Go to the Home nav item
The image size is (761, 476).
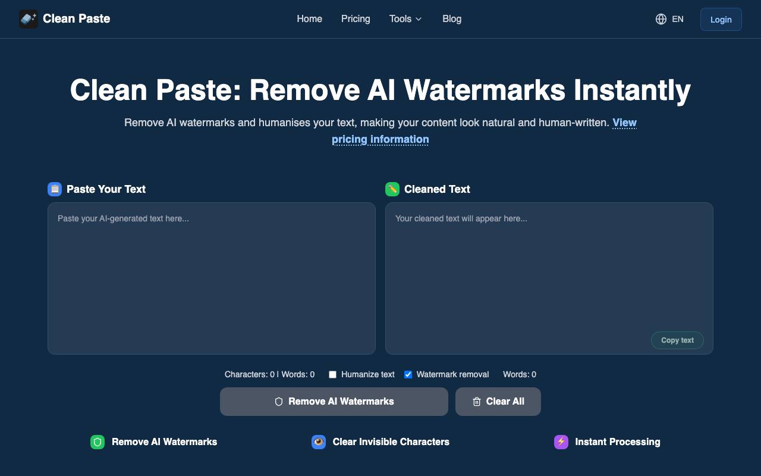(310, 19)
